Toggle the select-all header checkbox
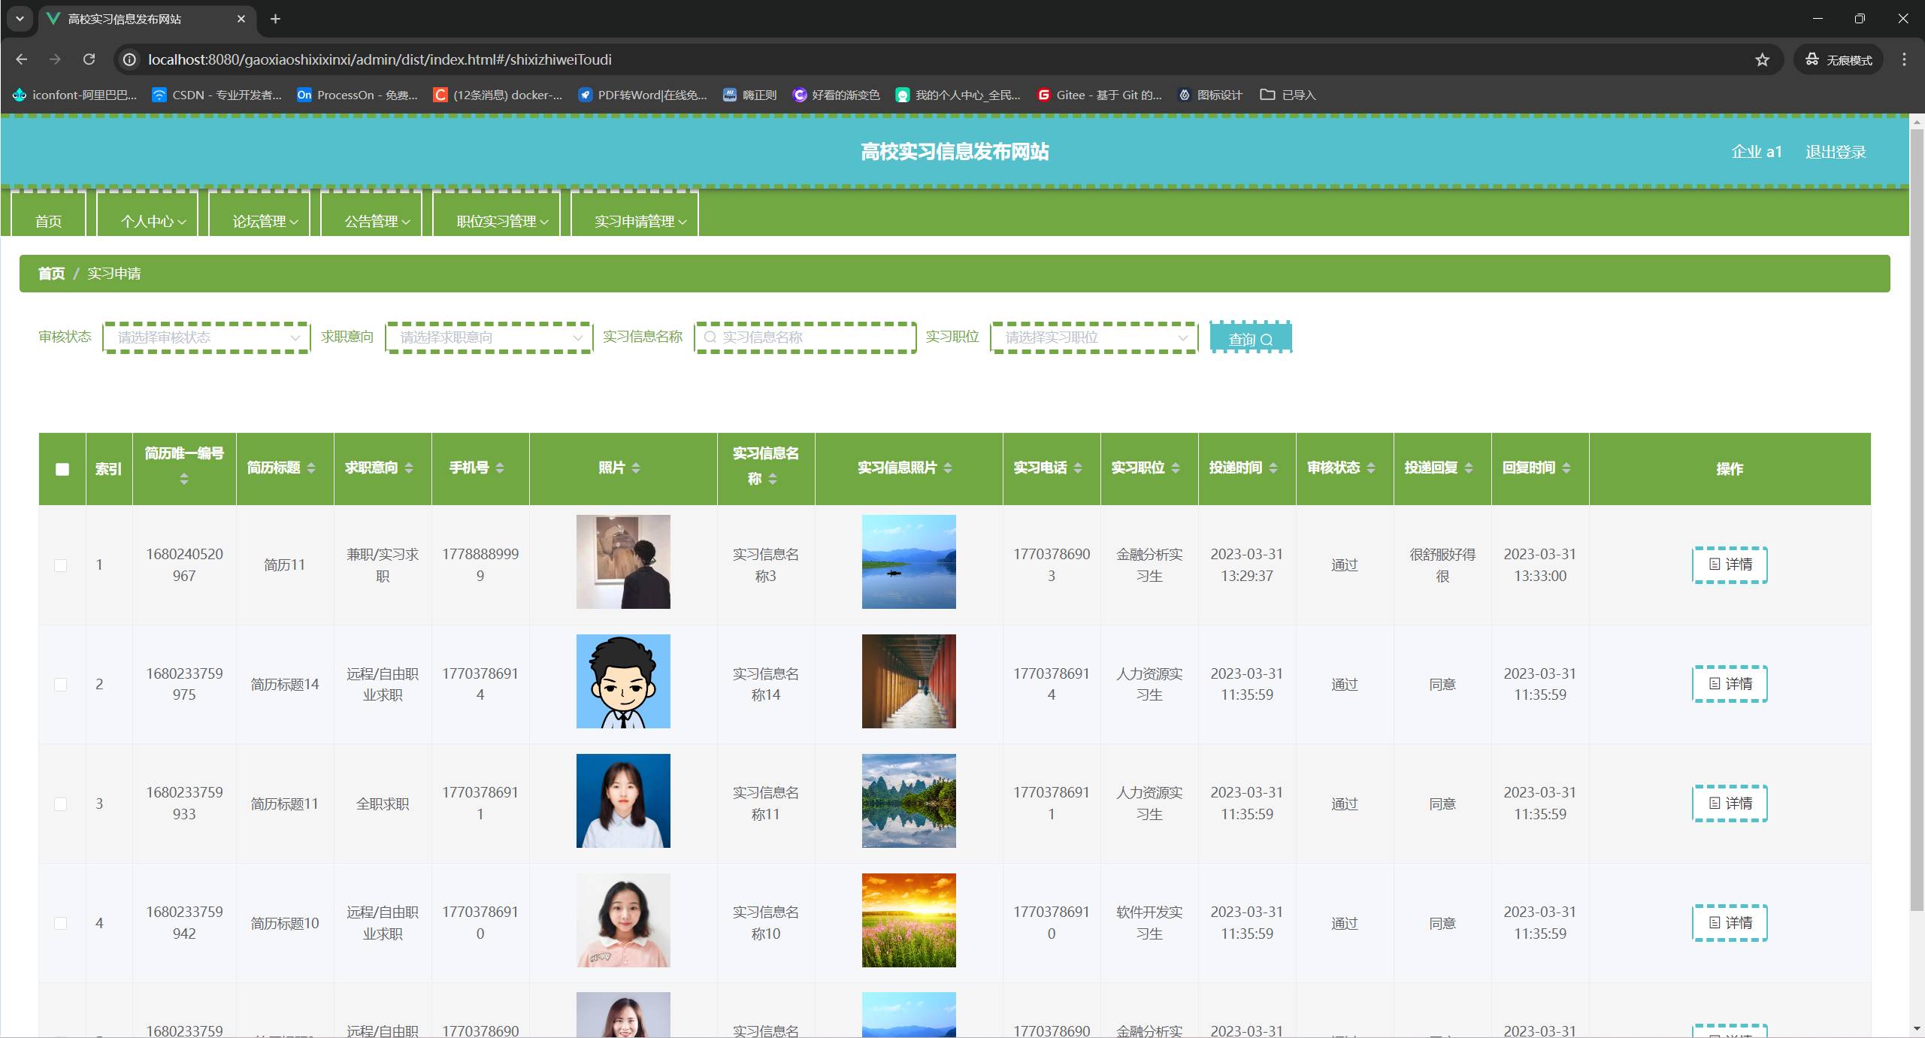 62,469
